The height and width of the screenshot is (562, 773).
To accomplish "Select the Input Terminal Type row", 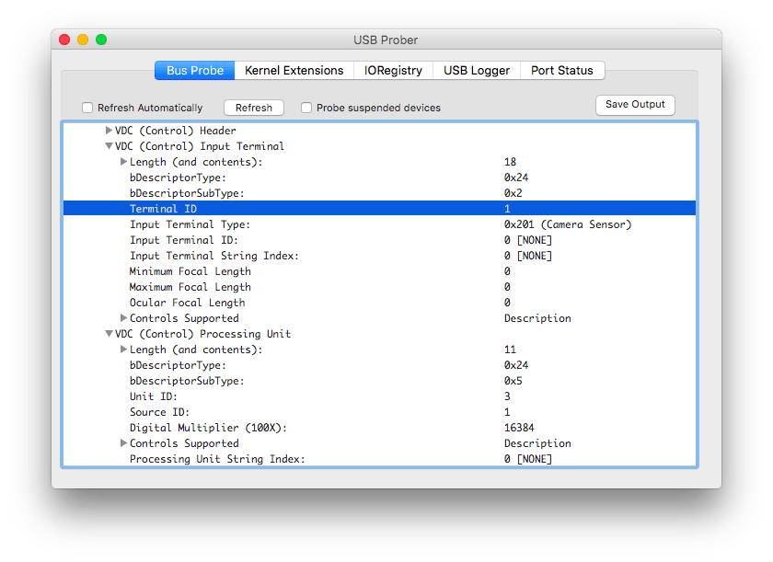I will (x=379, y=224).
